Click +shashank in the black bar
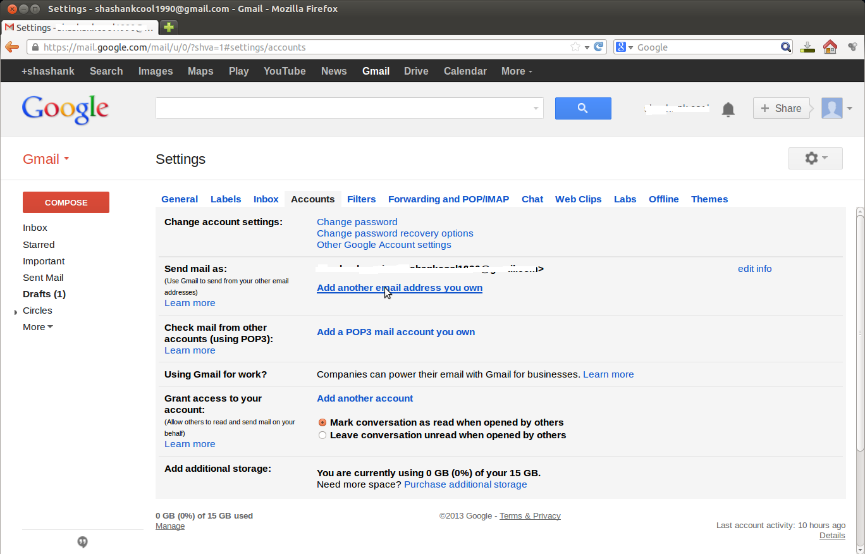 pos(48,71)
